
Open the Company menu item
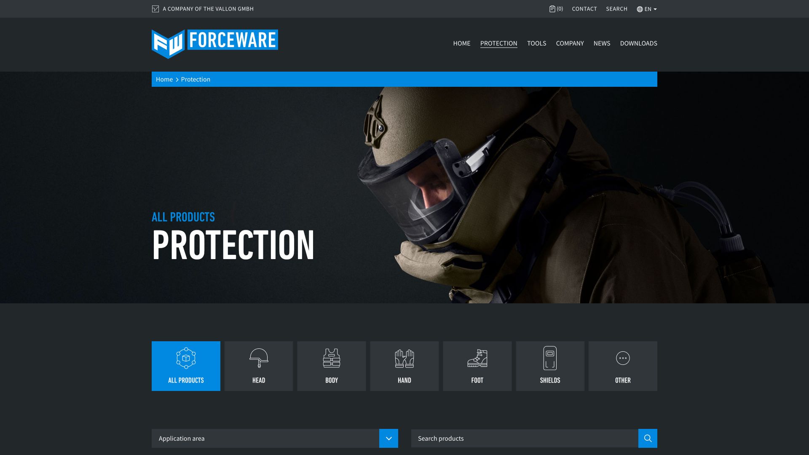[x=570, y=43]
